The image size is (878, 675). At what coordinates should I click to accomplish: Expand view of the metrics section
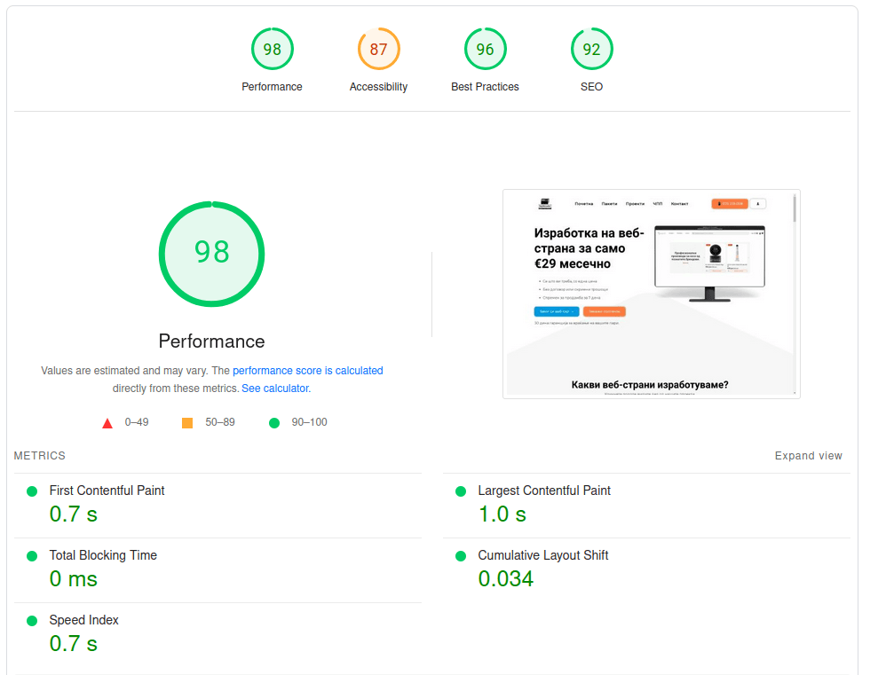808,456
